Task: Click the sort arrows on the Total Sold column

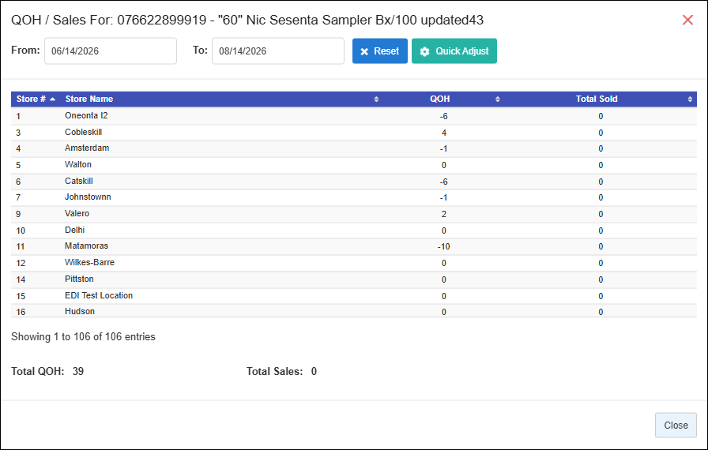Action: coord(690,99)
